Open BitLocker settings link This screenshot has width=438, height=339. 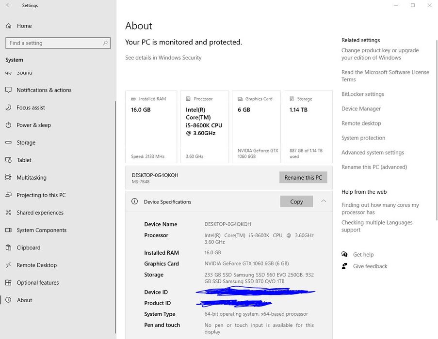click(362, 94)
